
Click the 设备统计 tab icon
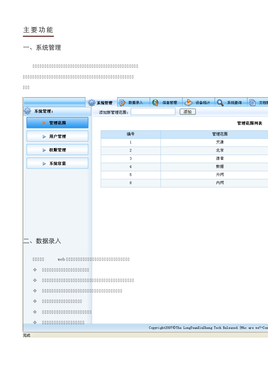(188, 103)
